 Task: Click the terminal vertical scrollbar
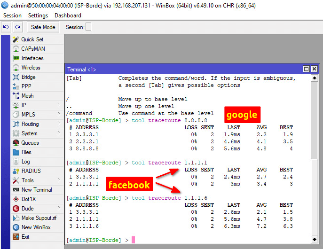click(314, 141)
